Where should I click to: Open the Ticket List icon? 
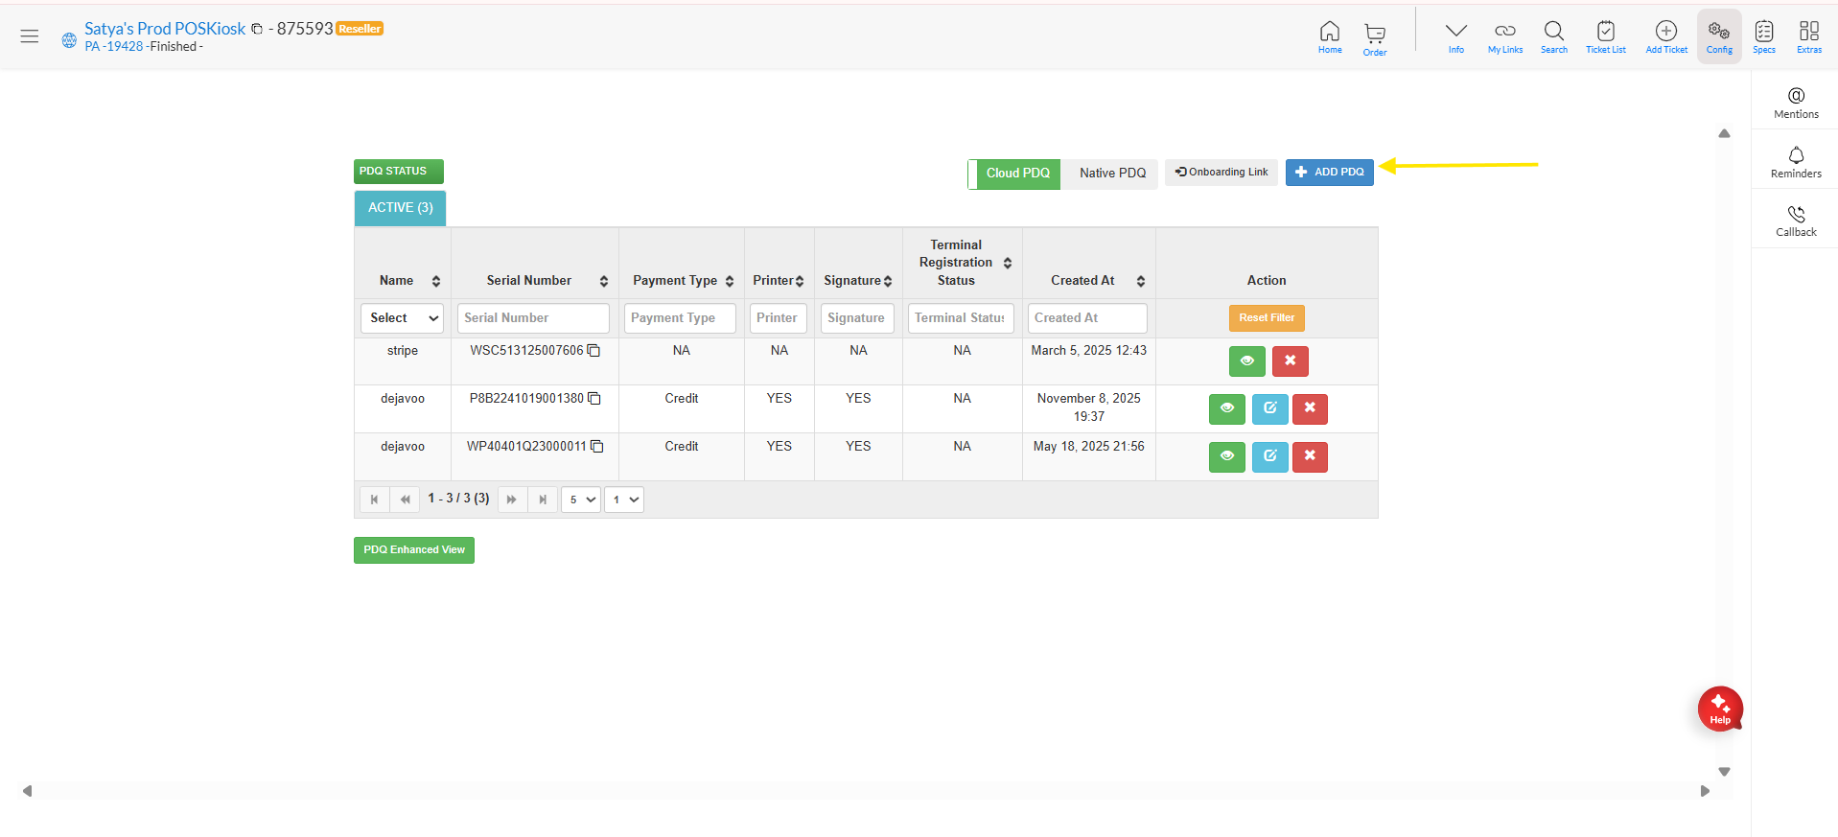(x=1605, y=36)
